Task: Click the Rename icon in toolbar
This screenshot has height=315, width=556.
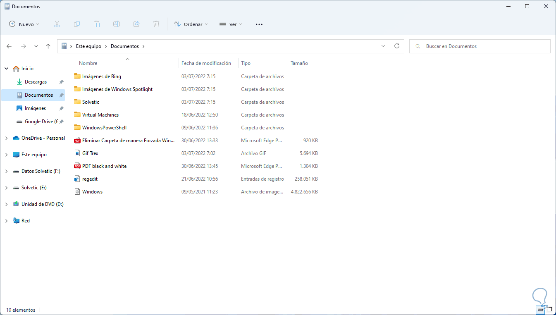Action: pyautogui.click(x=117, y=24)
